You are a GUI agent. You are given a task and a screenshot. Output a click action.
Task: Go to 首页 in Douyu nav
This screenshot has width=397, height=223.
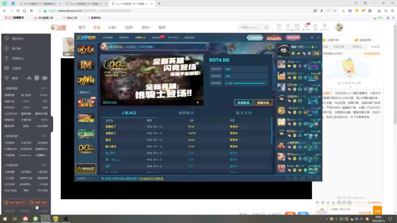click(x=82, y=27)
